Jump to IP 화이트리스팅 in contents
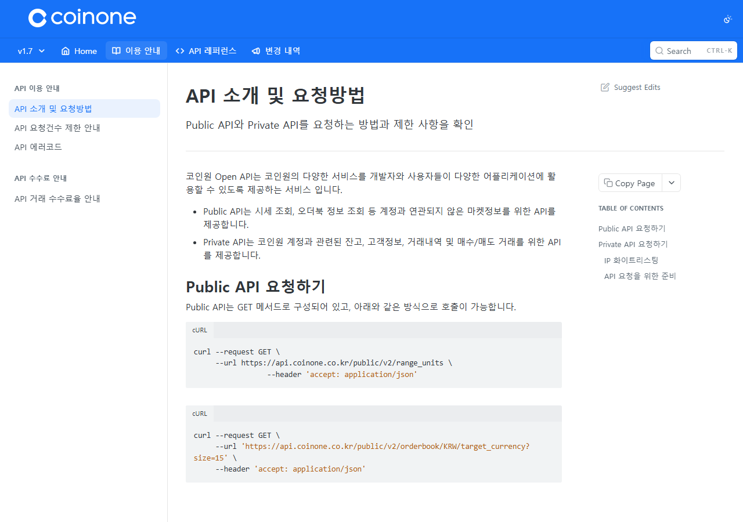The width and height of the screenshot is (743, 522). pyautogui.click(x=632, y=260)
